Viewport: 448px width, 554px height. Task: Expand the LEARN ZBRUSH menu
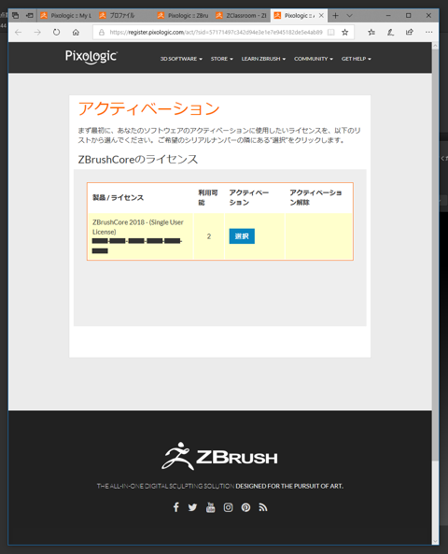point(263,59)
